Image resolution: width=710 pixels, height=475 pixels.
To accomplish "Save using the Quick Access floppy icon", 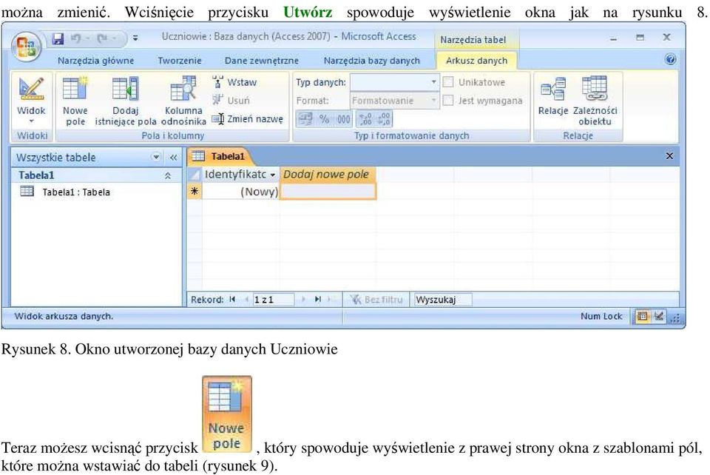I will click(x=58, y=39).
